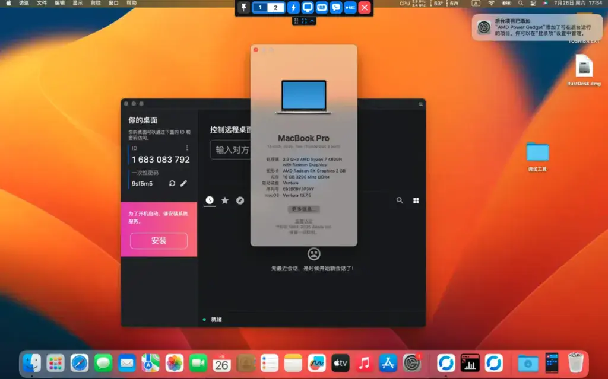Image resolution: width=608 pixels, height=379 pixels.
Task: Open Spotlight search in menu bar
Action: (521, 3)
